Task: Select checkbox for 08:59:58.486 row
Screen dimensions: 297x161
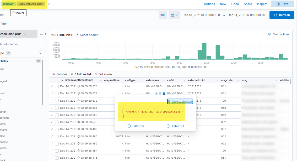Action: (57, 137)
